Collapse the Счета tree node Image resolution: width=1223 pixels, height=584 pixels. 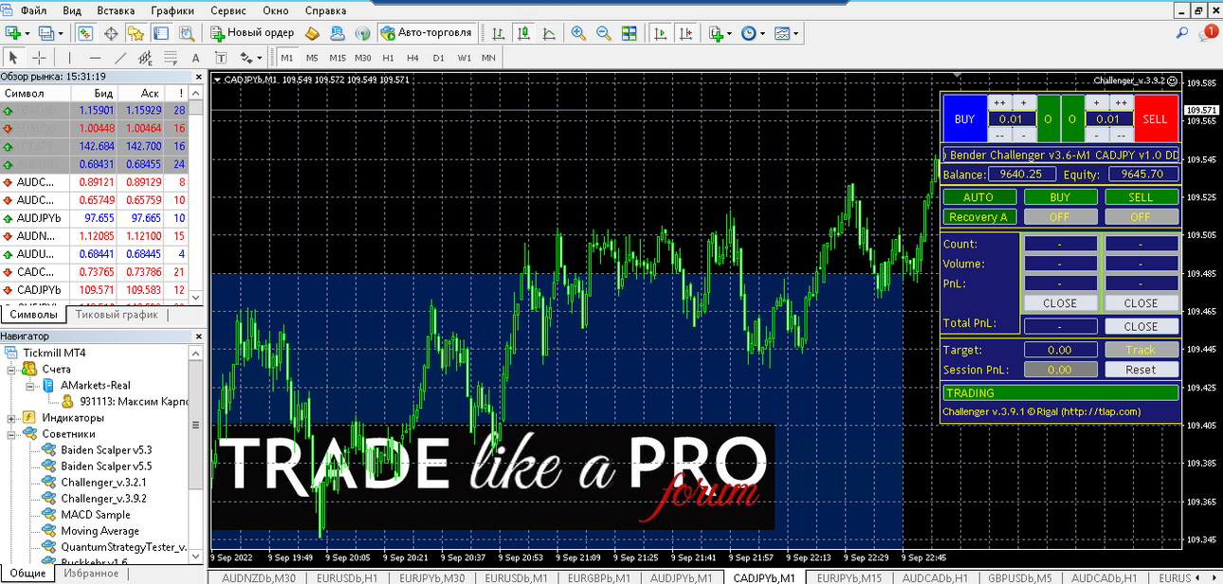(11, 369)
